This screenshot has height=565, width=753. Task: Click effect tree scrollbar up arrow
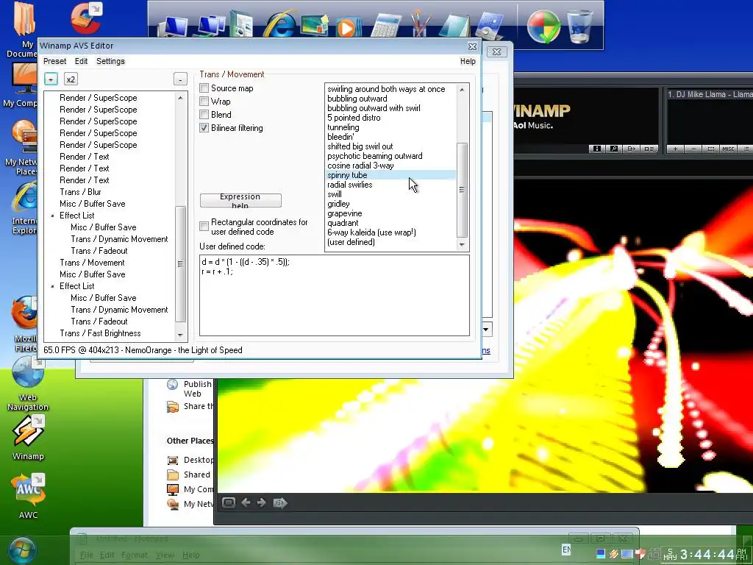[x=181, y=98]
